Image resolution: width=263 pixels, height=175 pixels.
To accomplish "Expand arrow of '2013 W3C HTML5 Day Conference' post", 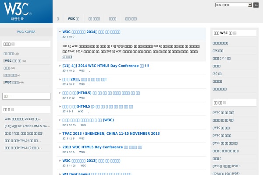I will [60, 147].
